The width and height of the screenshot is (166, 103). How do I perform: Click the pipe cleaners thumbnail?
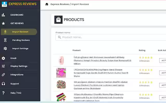click(61, 97)
